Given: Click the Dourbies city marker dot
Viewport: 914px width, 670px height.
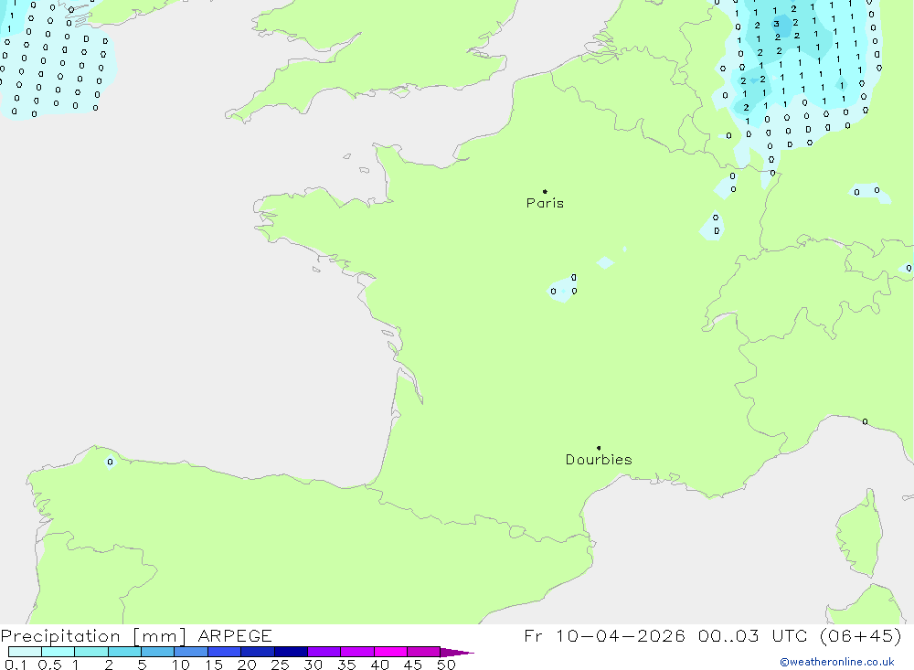Looking at the screenshot, I should point(599,448).
